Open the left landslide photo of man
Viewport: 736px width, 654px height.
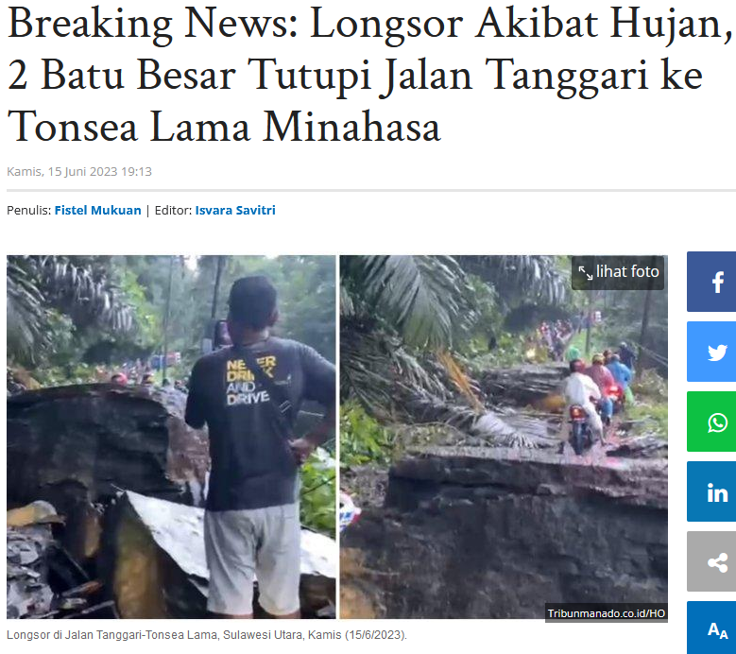point(171,437)
